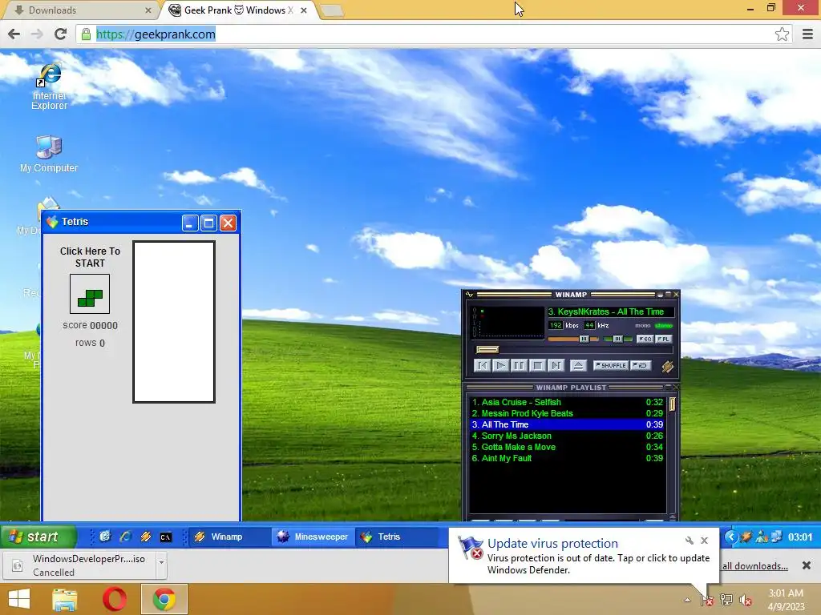Click the XP tray Winamp agent icon
The image size is (821, 615).
point(746,537)
